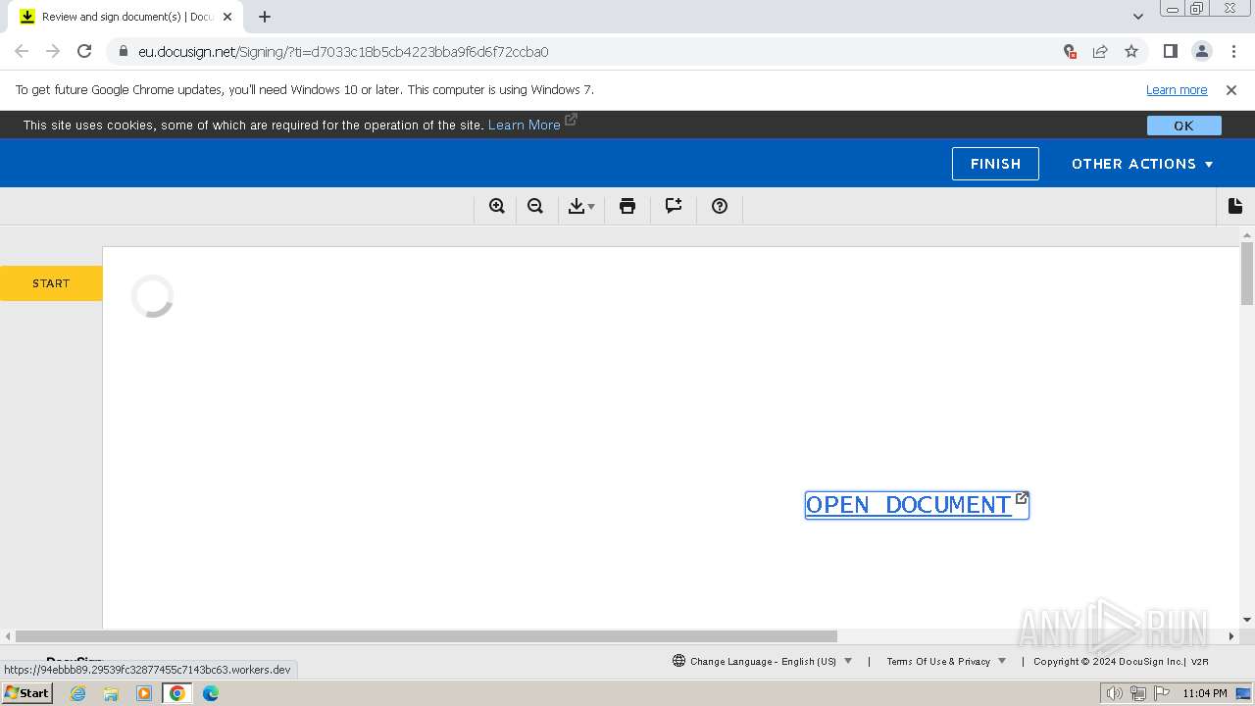
Task: Open the tab search dropdown arrow
Action: pyautogui.click(x=1138, y=17)
